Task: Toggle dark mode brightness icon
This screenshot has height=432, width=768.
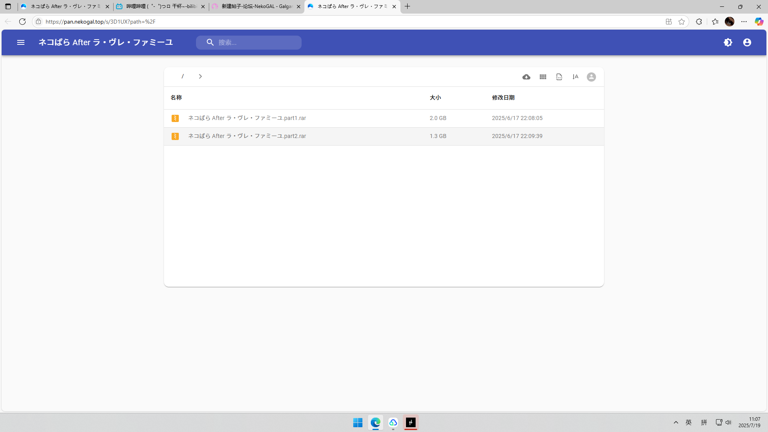Action: tap(728, 42)
